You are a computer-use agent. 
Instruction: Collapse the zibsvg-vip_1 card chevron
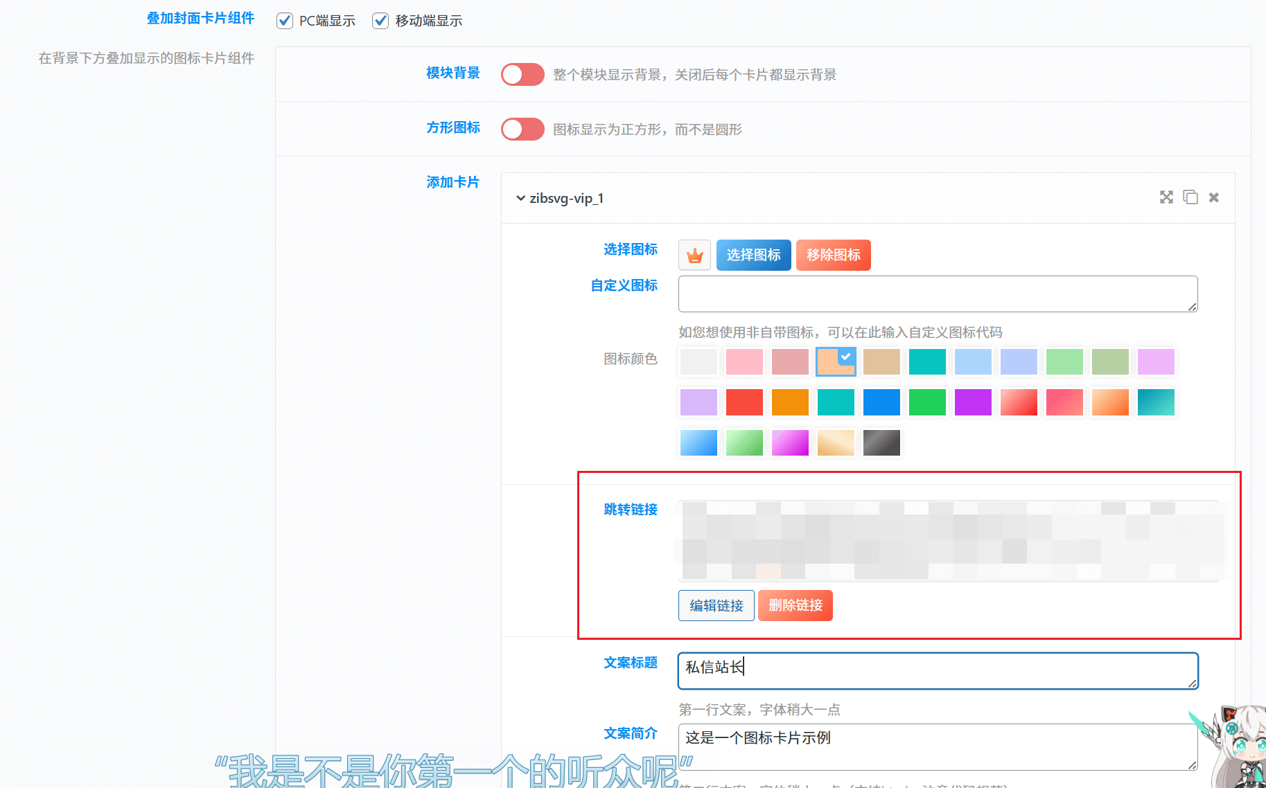tap(520, 199)
